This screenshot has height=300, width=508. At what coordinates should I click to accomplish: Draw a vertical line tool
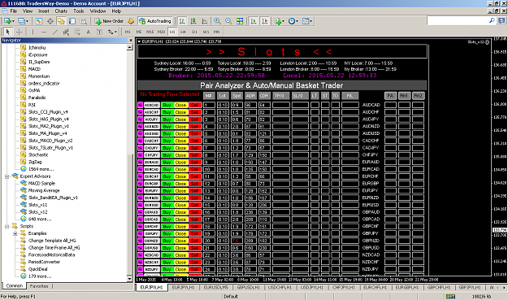[33, 32]
